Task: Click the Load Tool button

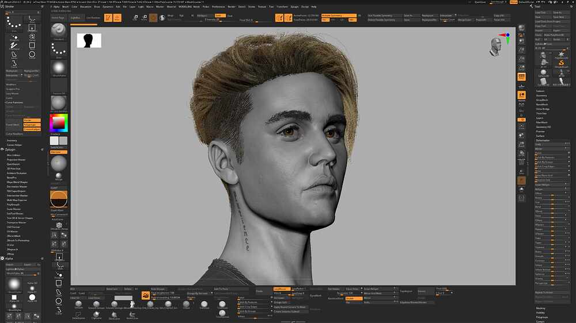Action: 543,13
